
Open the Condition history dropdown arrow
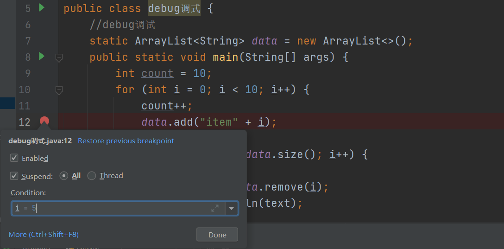point(232,209)
